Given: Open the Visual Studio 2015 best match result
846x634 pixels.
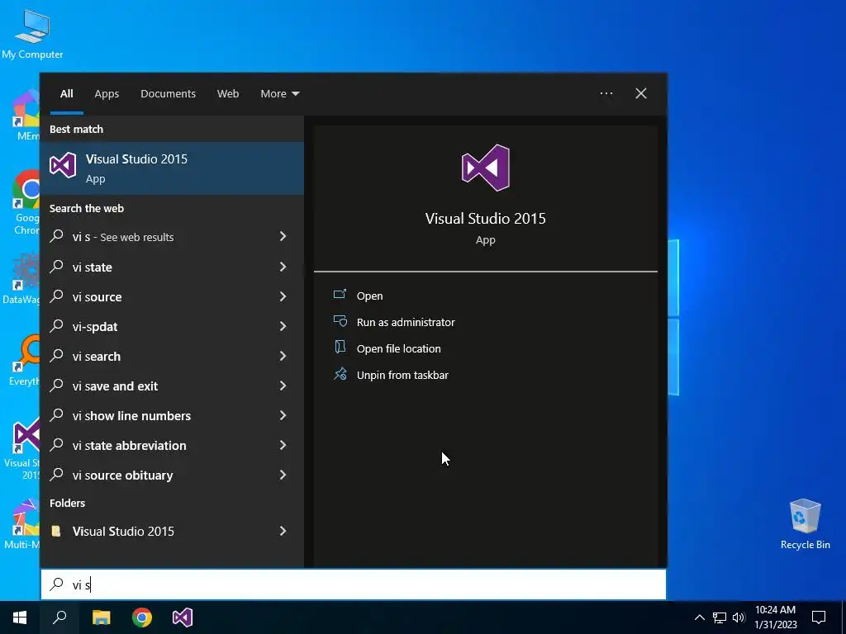Looking at the screenshot, I should 172,168.
